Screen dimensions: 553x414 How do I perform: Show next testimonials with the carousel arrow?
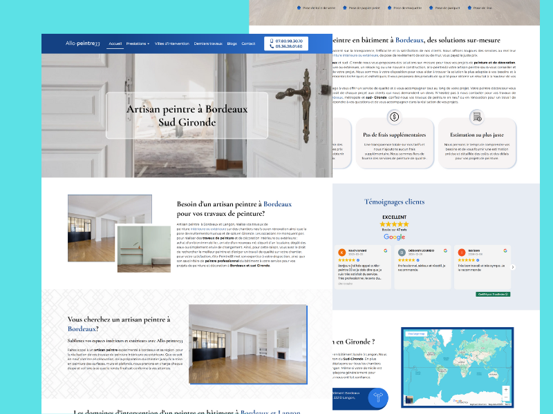[513, 267]
